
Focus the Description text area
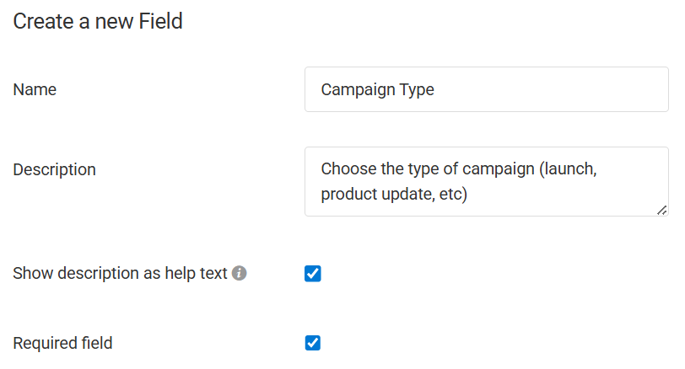(x=487, y=181)
